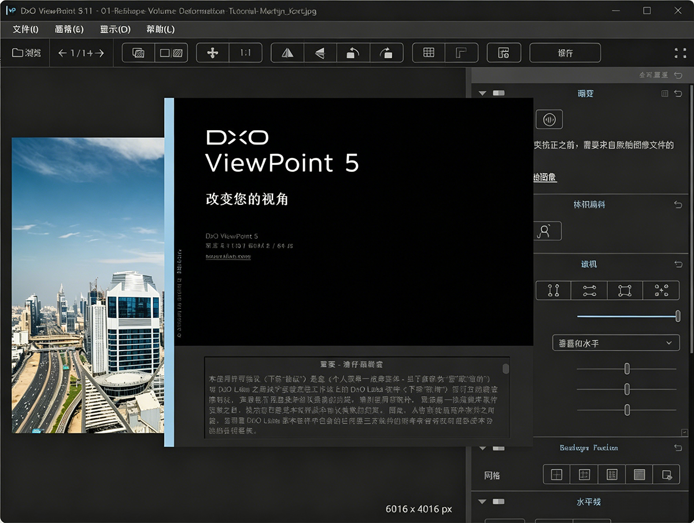Select the first (largest cells) grid option
Viewport: 694px width, 523px height.
pos(556,474)
